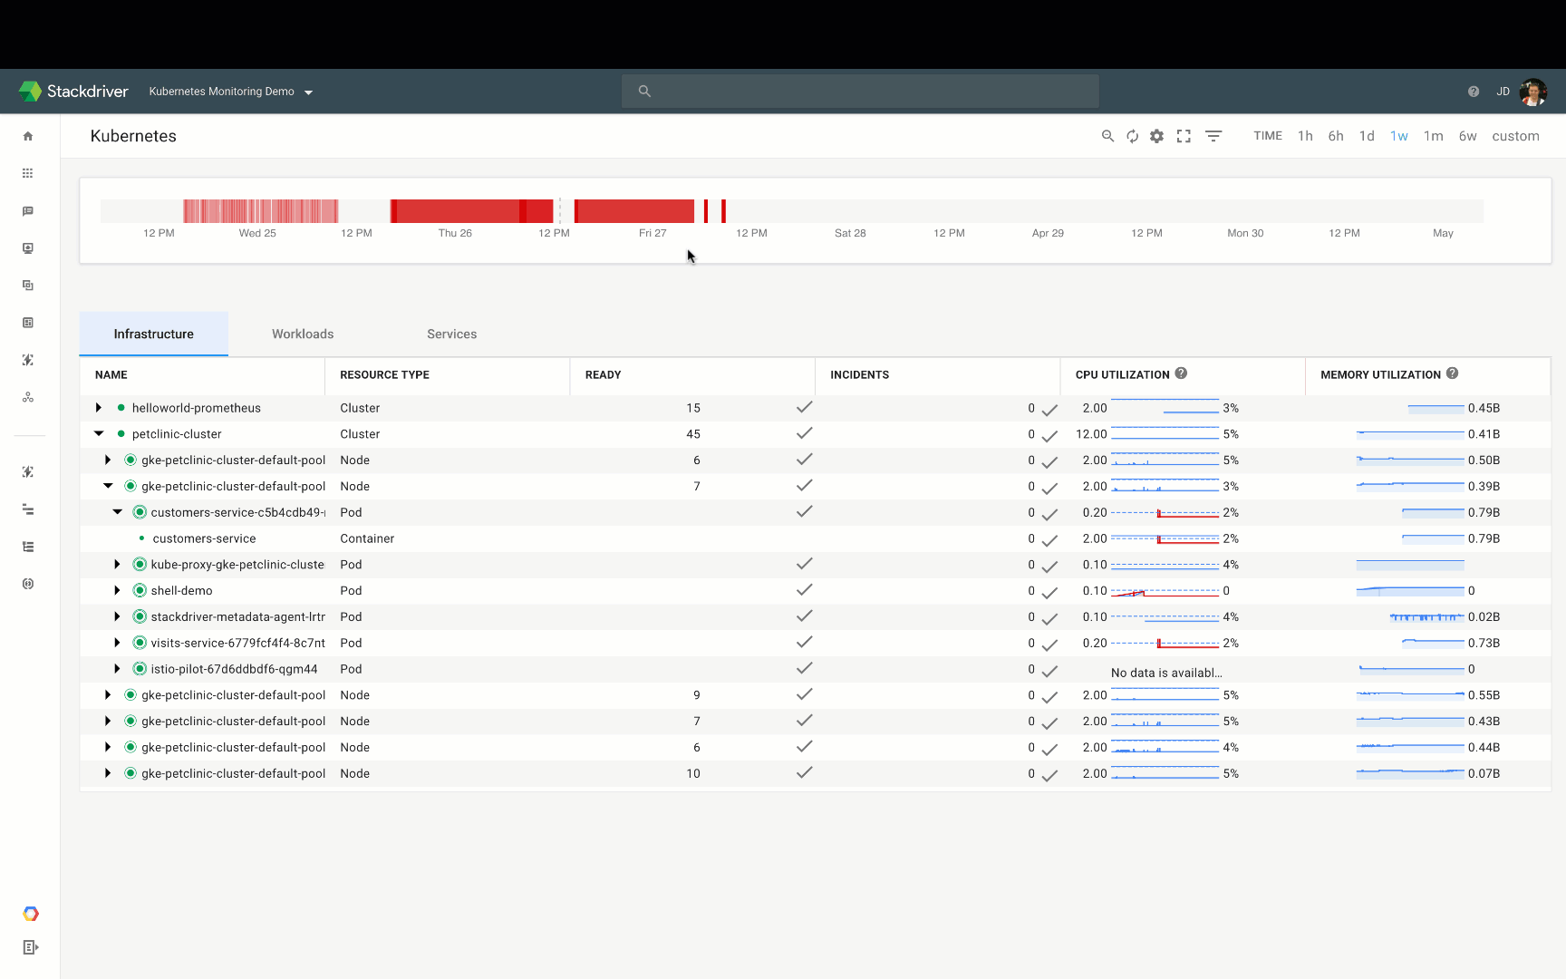This screenshot has width=1566, height=979.
Task: Open CPU Utilization help tooltip icon
Action: pyautogui.click(x=1181, y=373)
